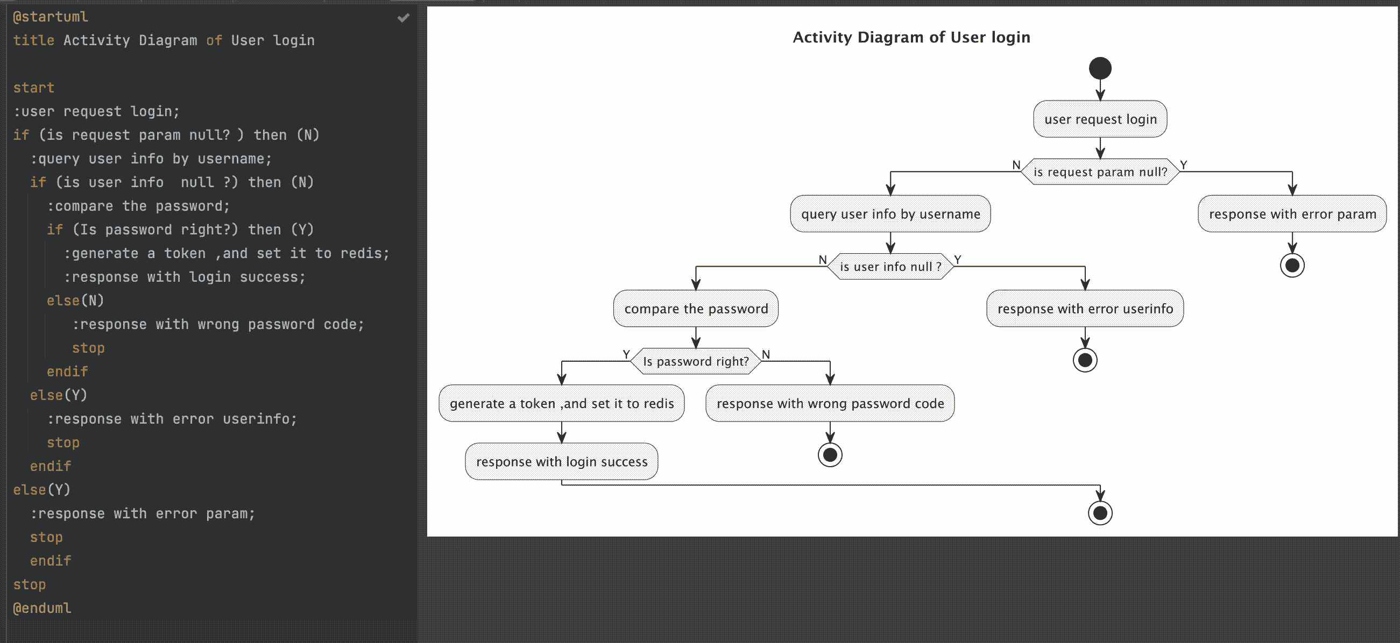Image resolution: width=1400 pixels, height=643 pixels.
Task: Place cursor on '@startuml' code line
Action: 51,17
